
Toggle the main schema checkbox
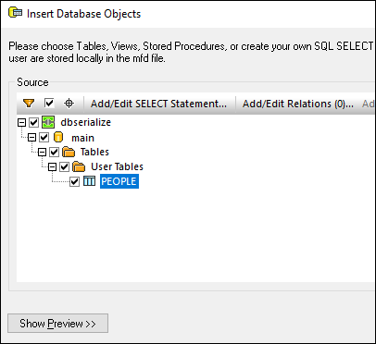(x=44, y=137)
